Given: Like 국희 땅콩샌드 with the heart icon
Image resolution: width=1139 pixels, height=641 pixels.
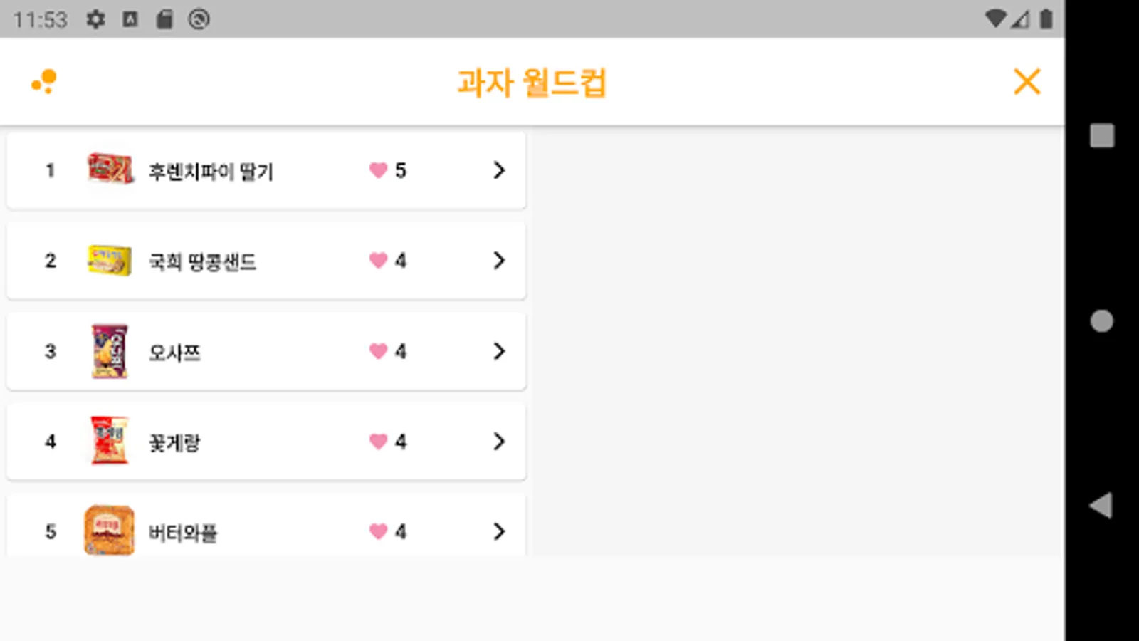Looking at the screenshot, I should click(378, 261).
